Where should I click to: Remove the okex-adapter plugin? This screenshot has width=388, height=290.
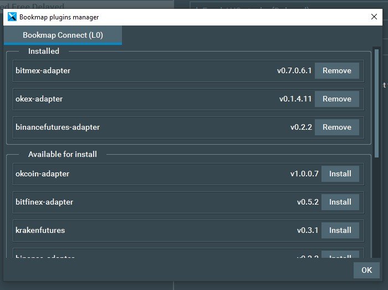[x=336, y=99]
